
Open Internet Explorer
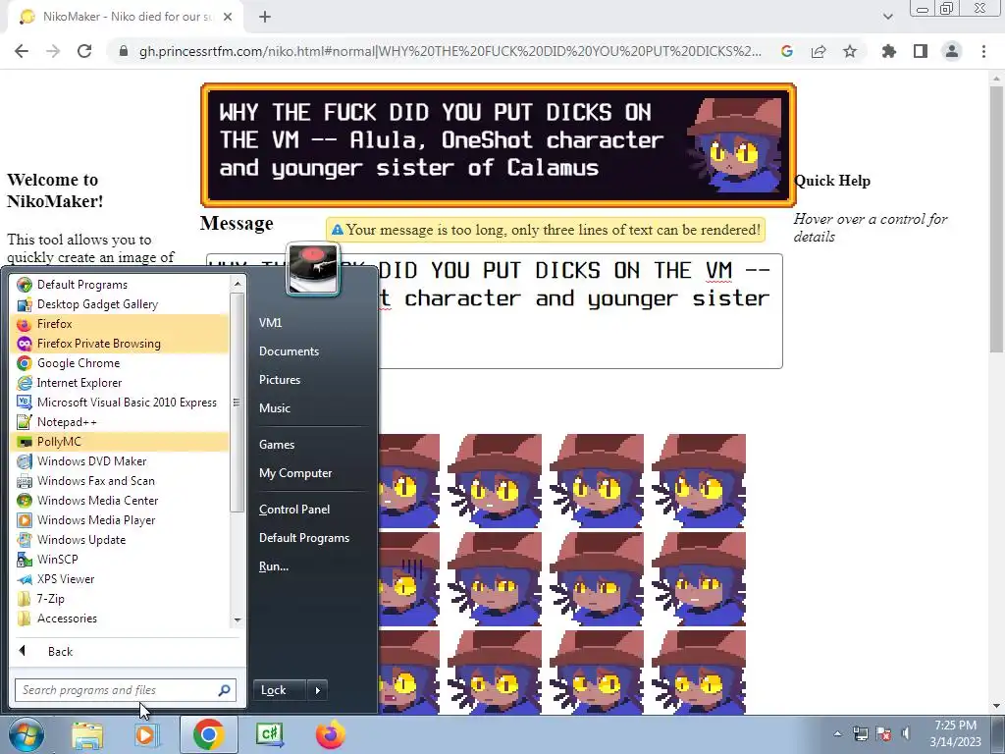click(x=119, y=383)
